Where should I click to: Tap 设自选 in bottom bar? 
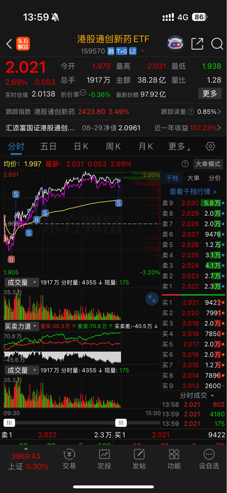point(209,459)
